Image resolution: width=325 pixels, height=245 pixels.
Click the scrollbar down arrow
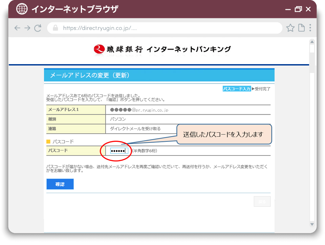pyautogui.click(x=312, y=225)
